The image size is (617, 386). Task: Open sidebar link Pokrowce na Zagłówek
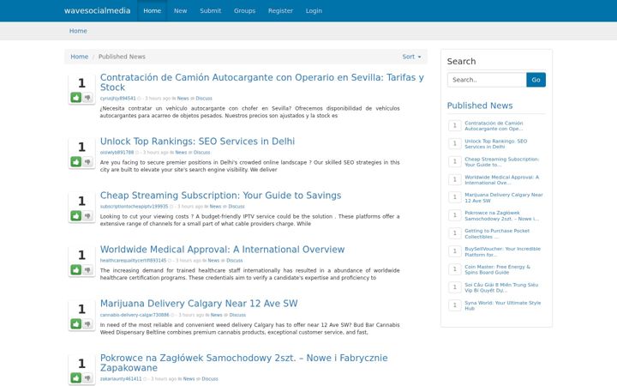(x=501, y=216)
